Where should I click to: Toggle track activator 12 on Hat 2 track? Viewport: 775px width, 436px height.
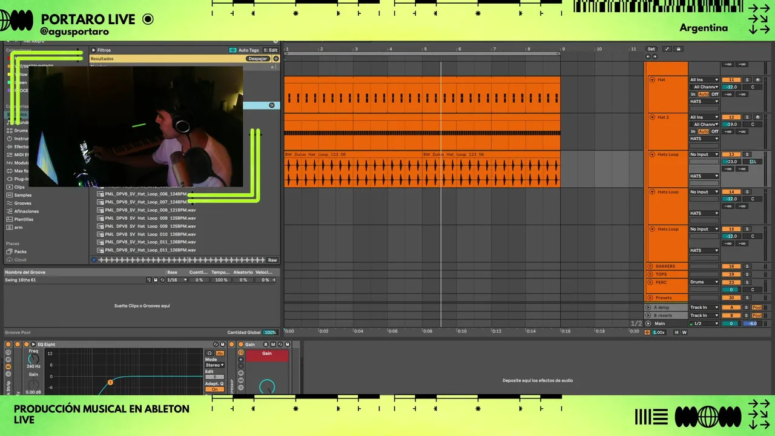click(x=731, y=117)
